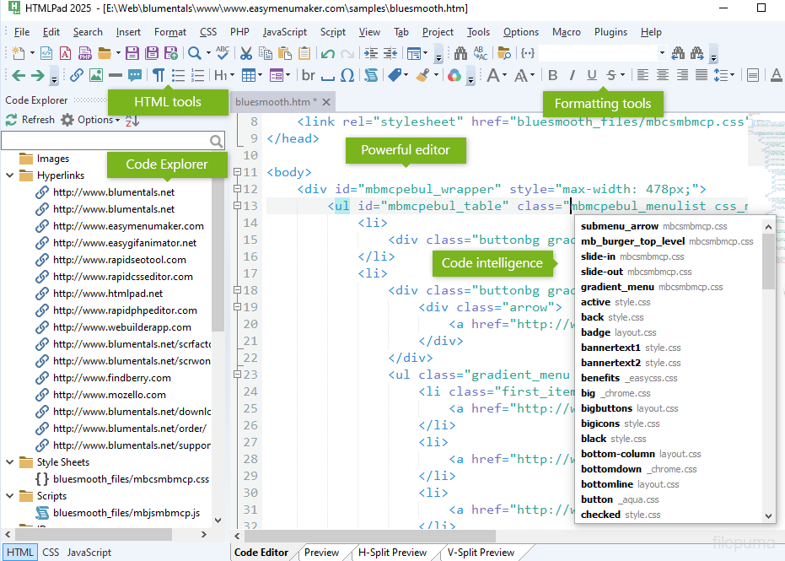785x561 pixels.
Task: Open the Options dropdown in Code Explorer
Action: [x=94, y=120]
